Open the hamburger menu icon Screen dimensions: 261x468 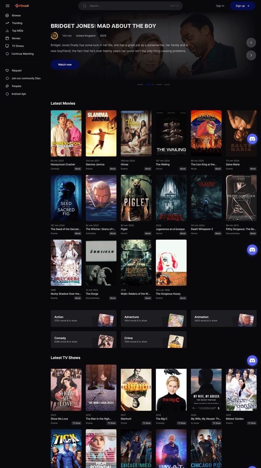tap(7, 6)
